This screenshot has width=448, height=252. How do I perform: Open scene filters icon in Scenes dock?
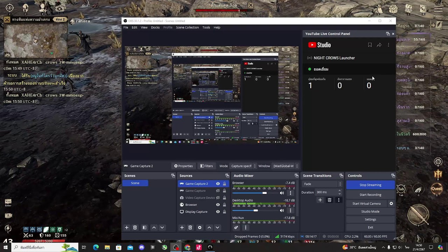click(144, 227)
